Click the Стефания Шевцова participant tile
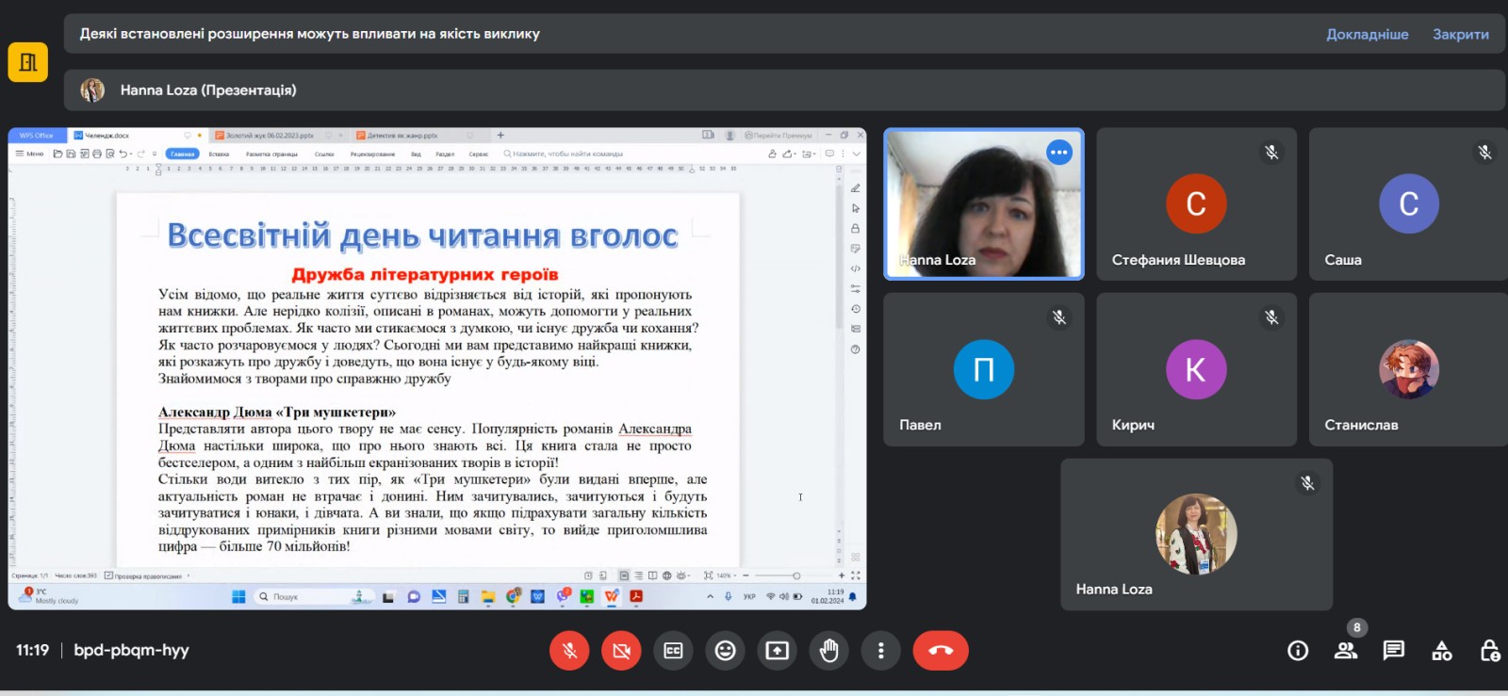 tap(1196, 204)
